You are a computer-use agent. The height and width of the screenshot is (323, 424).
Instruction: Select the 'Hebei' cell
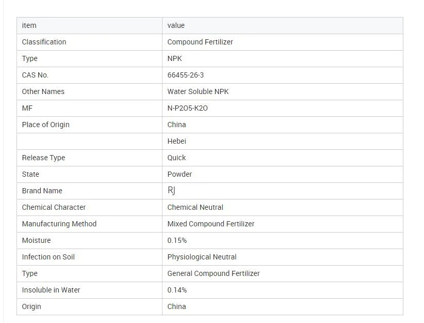[x=177, y=141]
